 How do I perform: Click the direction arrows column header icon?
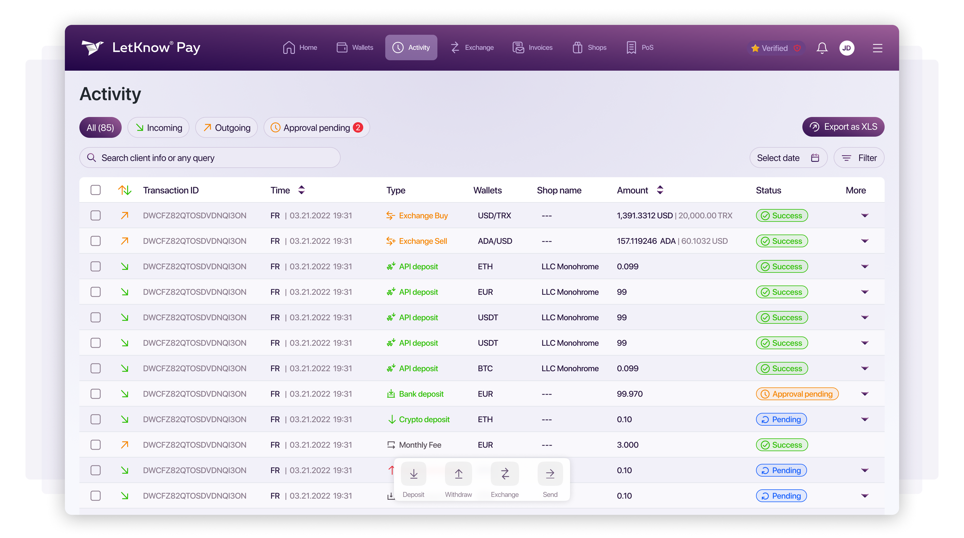[125, 190]
